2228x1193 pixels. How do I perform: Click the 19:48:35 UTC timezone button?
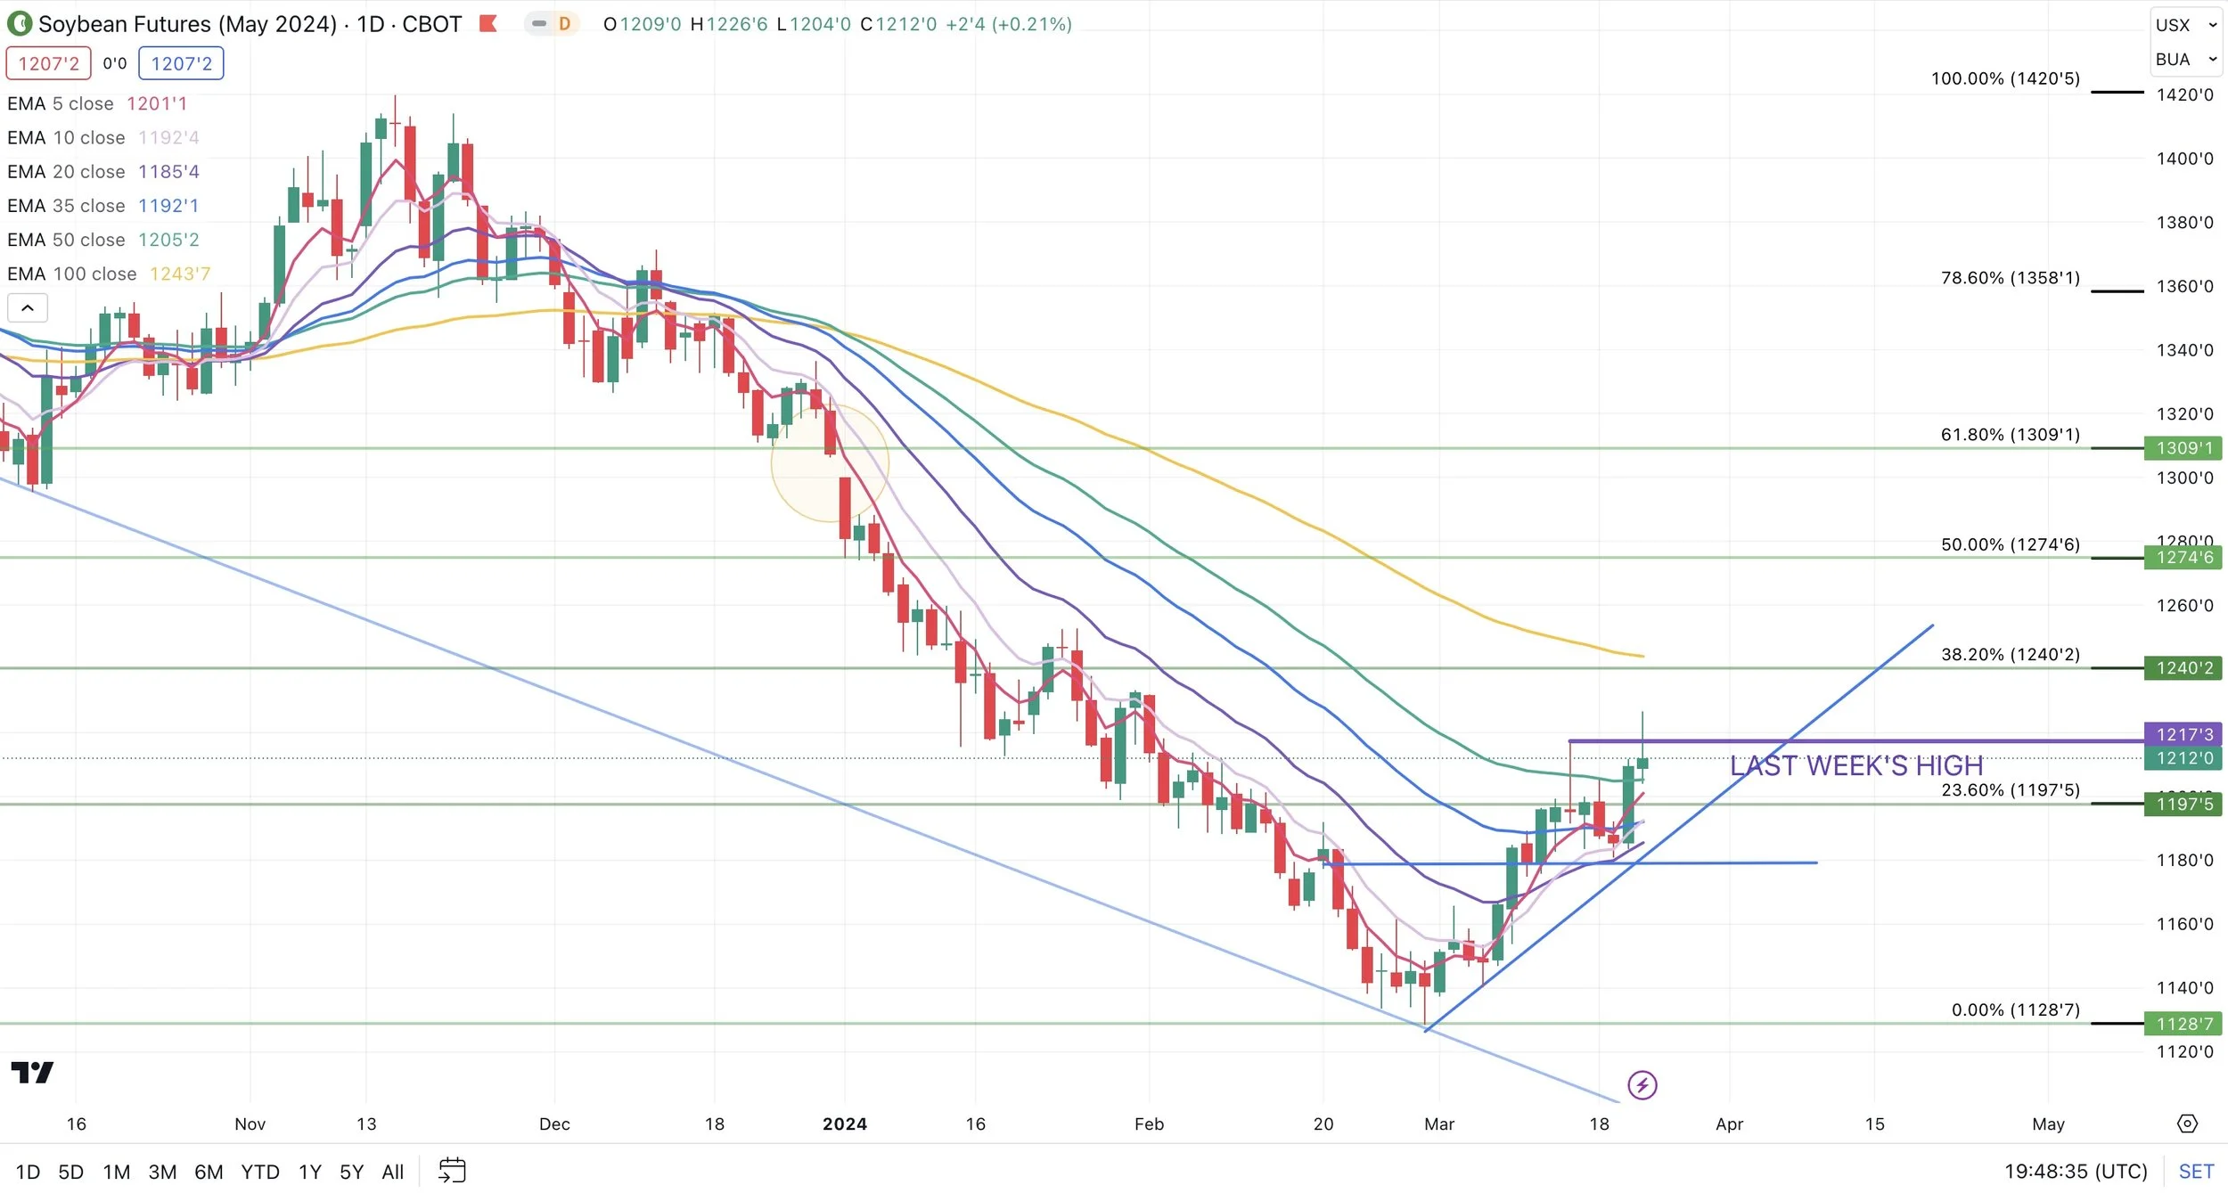[2076, 1172]
